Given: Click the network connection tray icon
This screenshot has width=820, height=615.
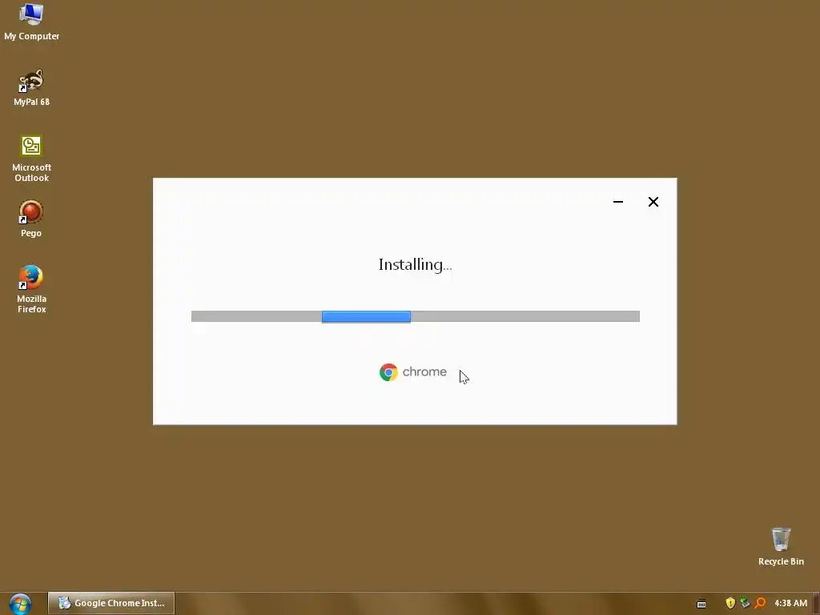Looking at the screenshot, I should click(x=746, y=603).
